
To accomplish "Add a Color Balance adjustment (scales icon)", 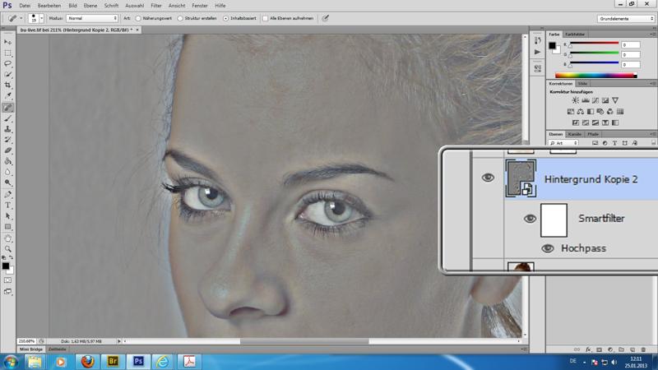I will click(x=581, y=112).
